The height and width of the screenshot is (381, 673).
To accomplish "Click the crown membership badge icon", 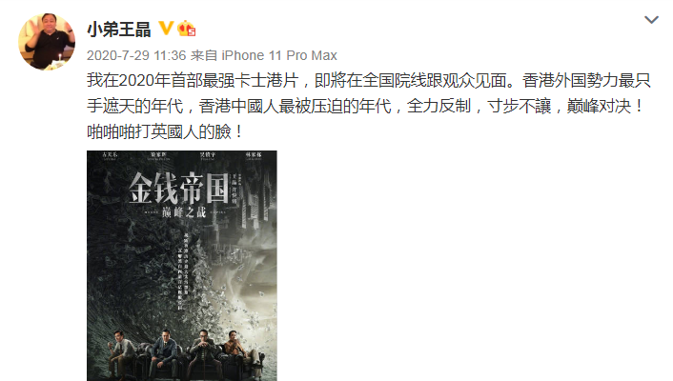I will click(x=186, y=29).
